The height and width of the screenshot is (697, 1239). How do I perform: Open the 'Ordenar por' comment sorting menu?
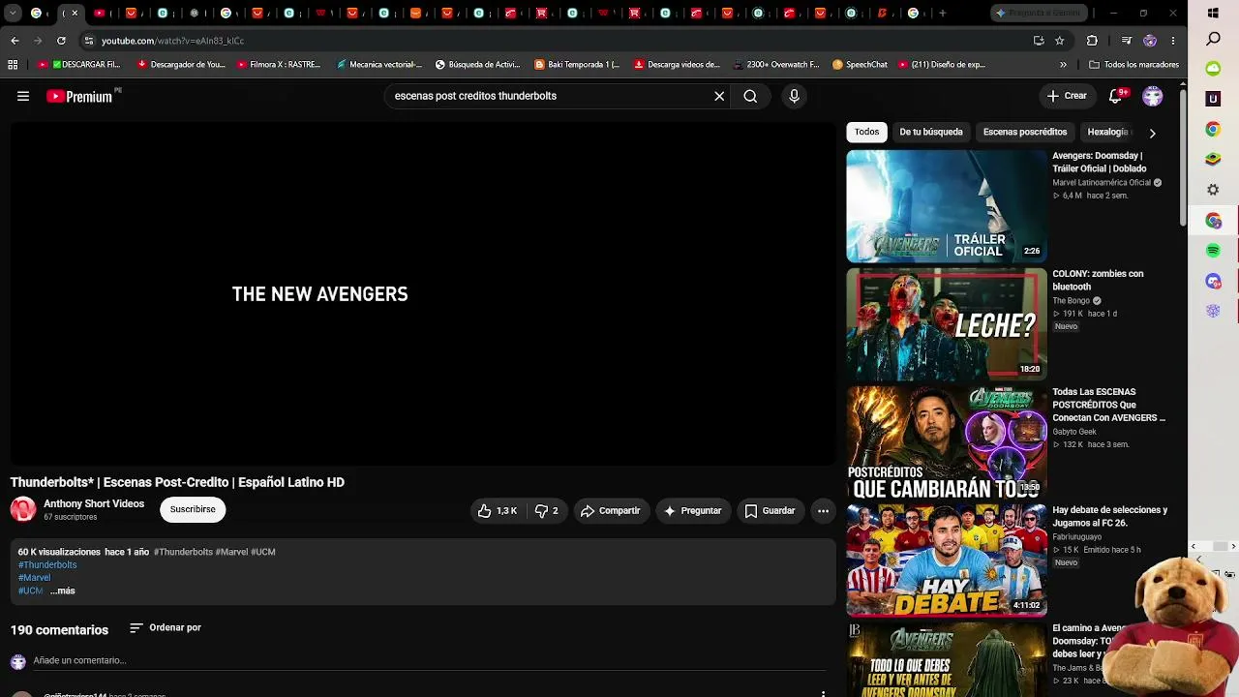click(166, 627)
